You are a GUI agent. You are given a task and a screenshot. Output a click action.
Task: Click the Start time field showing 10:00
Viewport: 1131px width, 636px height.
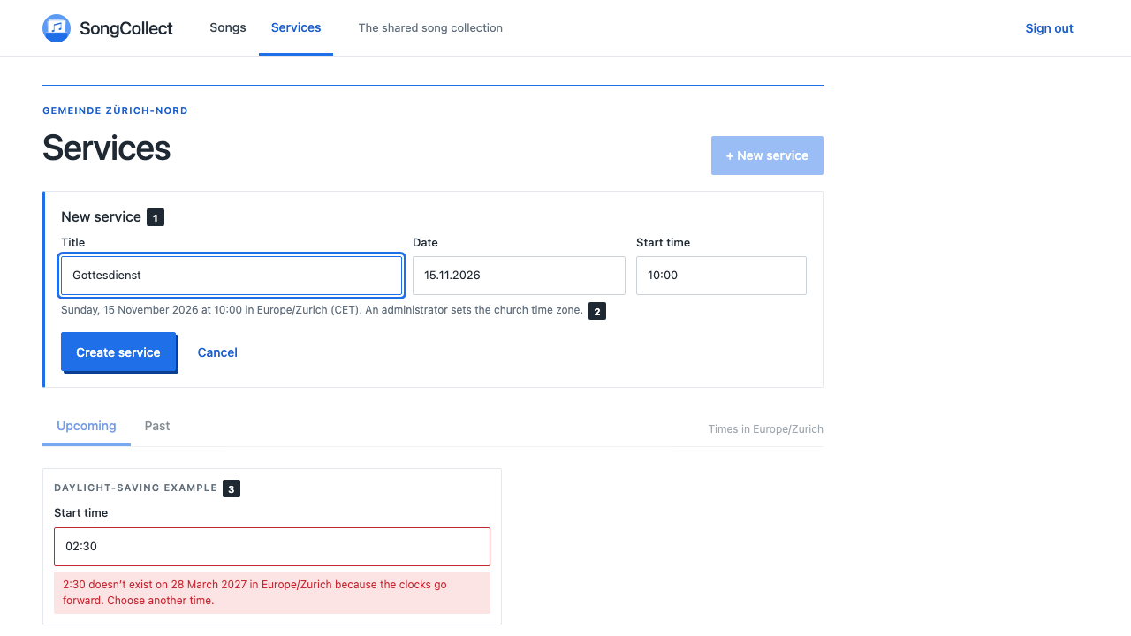coord(721,276)
